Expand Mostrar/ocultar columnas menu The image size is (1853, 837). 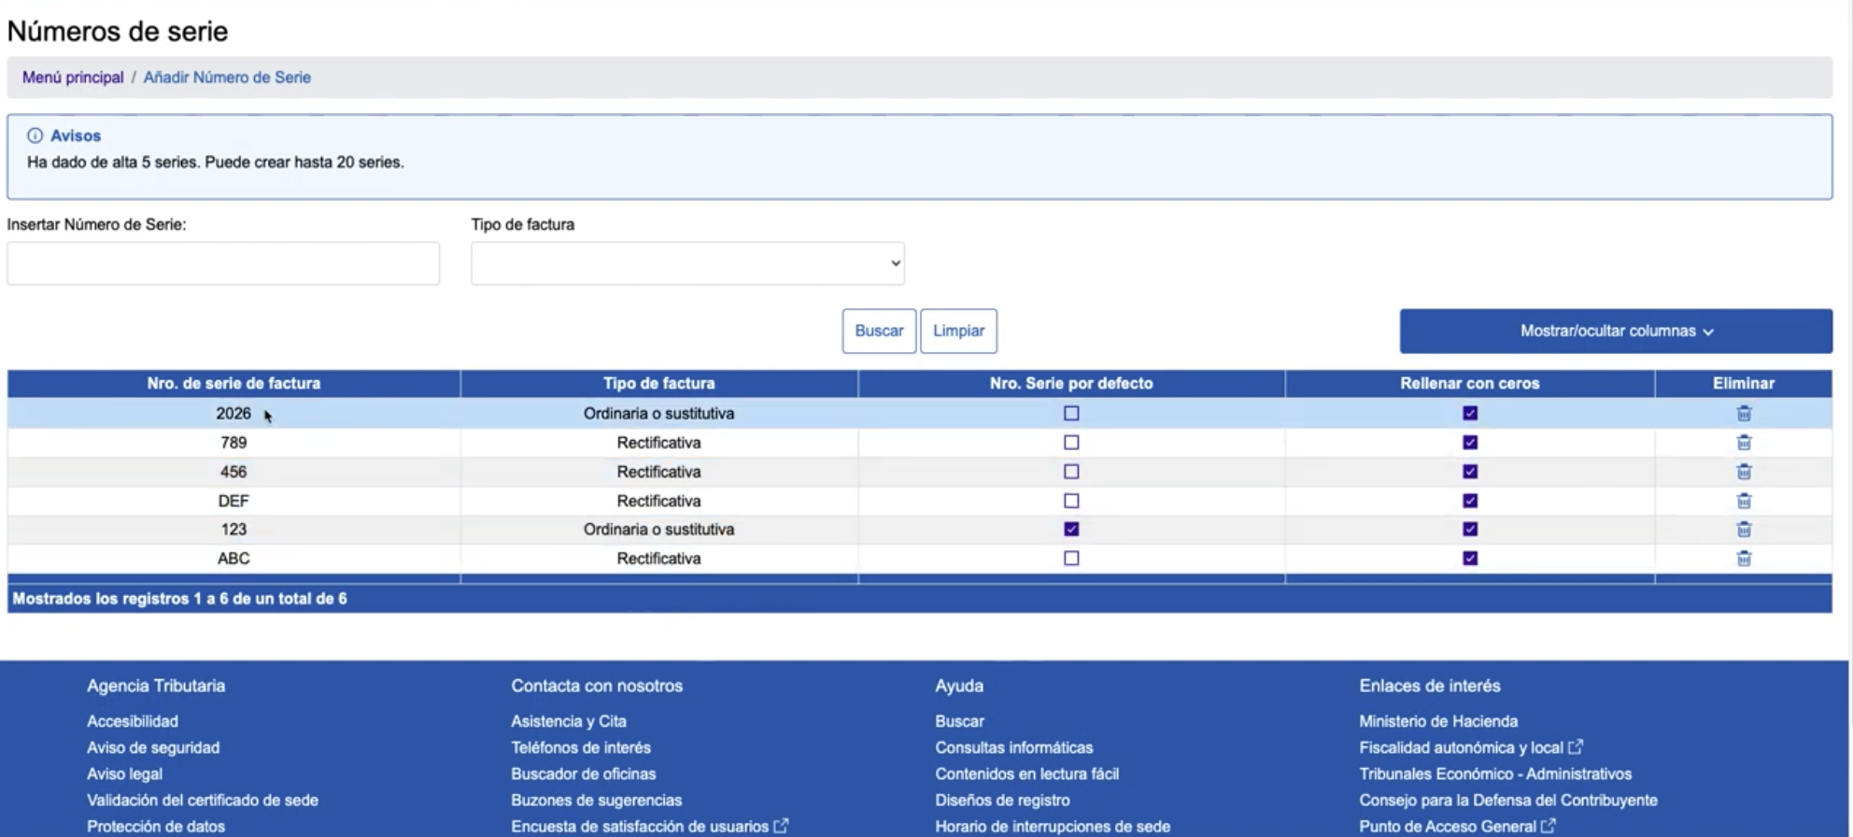click(1615, 331)
